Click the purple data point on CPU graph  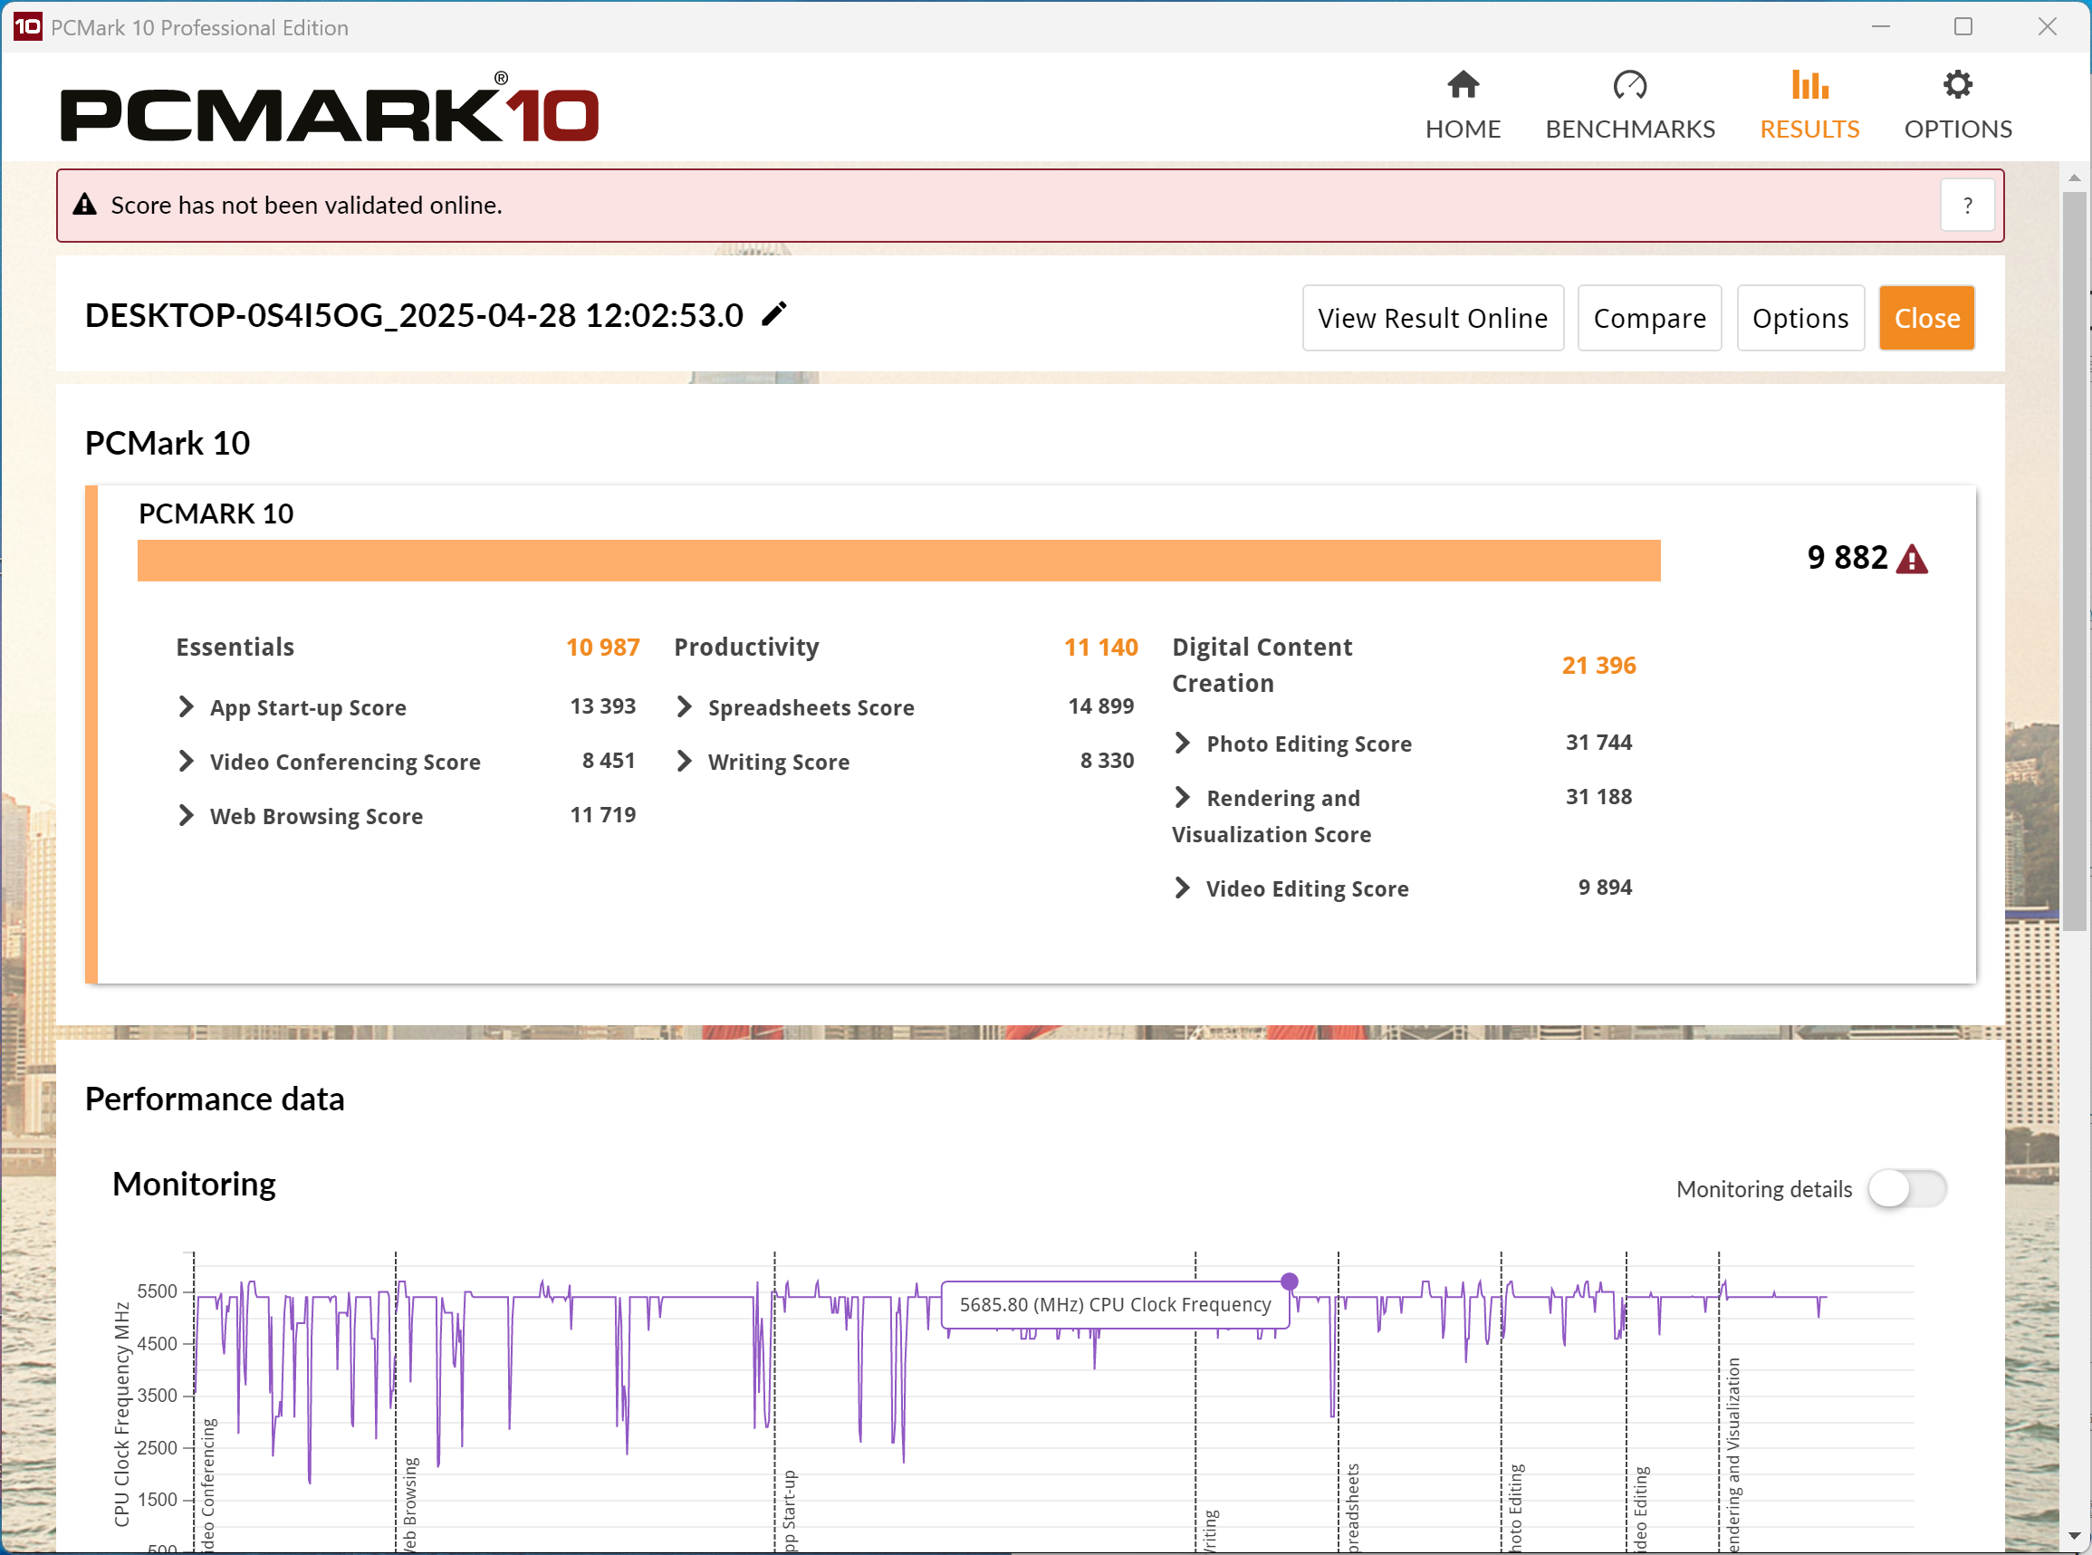tap(1290, 1281)
